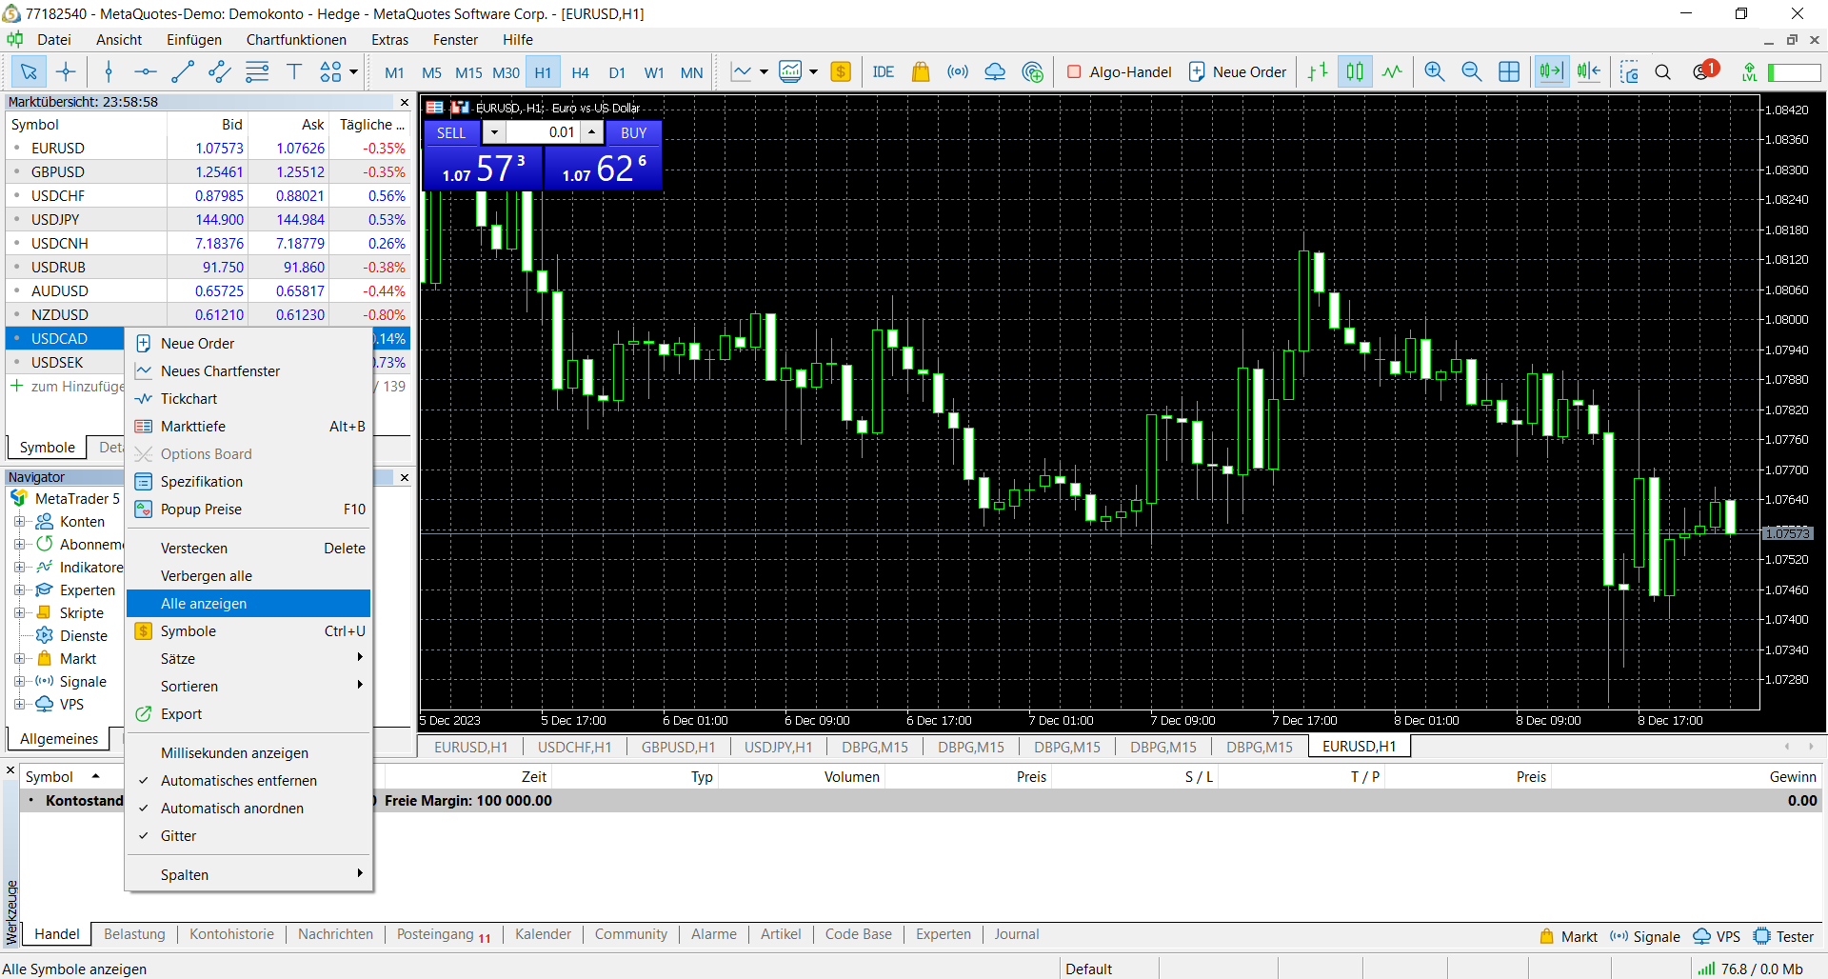Open the chart templates dropdown arrow
1828x979 pixels.
pyautogui.click(x=813, y=71)
